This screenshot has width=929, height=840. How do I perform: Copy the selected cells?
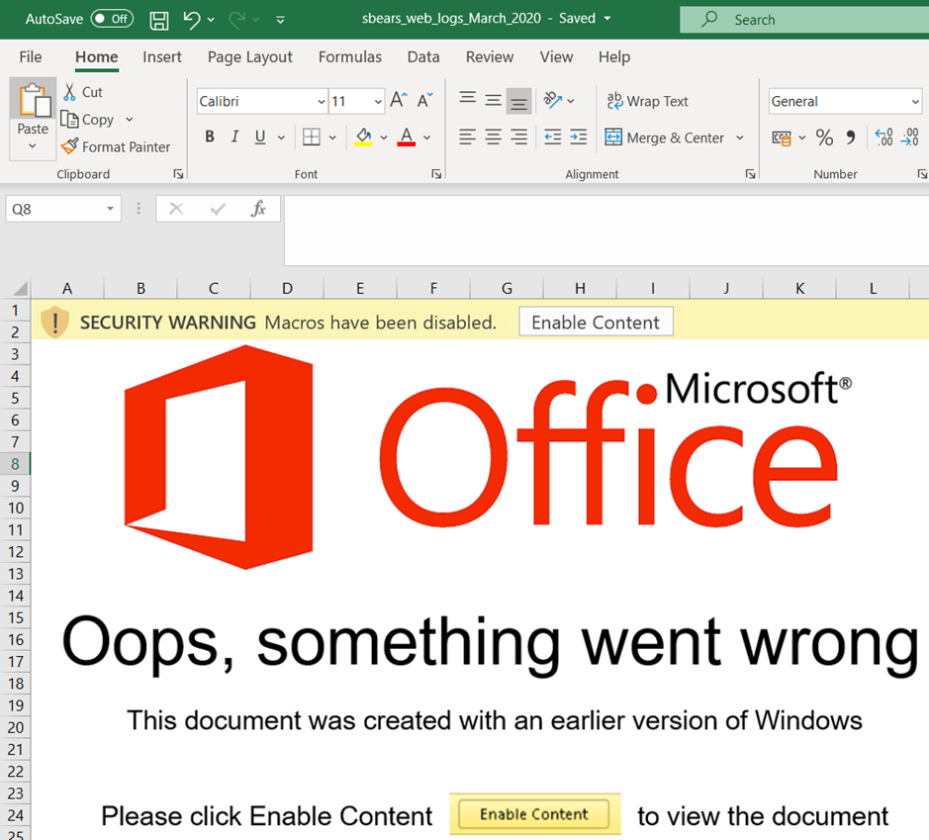[x=88, y=120]
